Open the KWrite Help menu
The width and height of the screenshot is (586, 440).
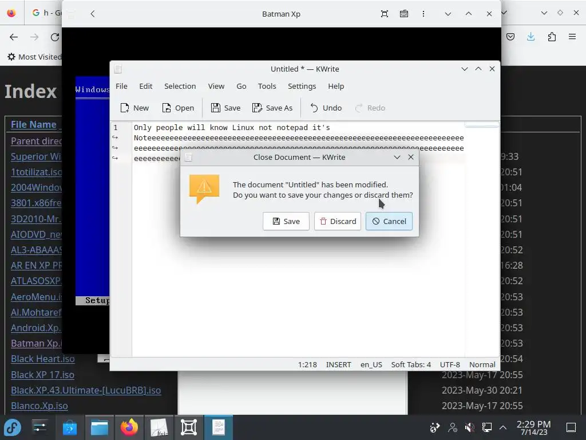(336, 86)
